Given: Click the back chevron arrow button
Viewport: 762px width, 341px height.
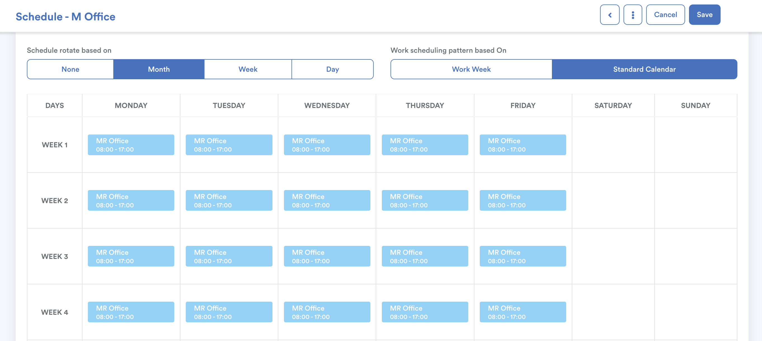Looking at the screenshot, I should [x=609, y=15].
